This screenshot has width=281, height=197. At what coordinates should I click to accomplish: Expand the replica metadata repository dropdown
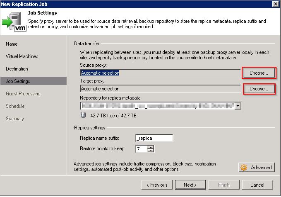pyautogui.click(x=238, y=106)
